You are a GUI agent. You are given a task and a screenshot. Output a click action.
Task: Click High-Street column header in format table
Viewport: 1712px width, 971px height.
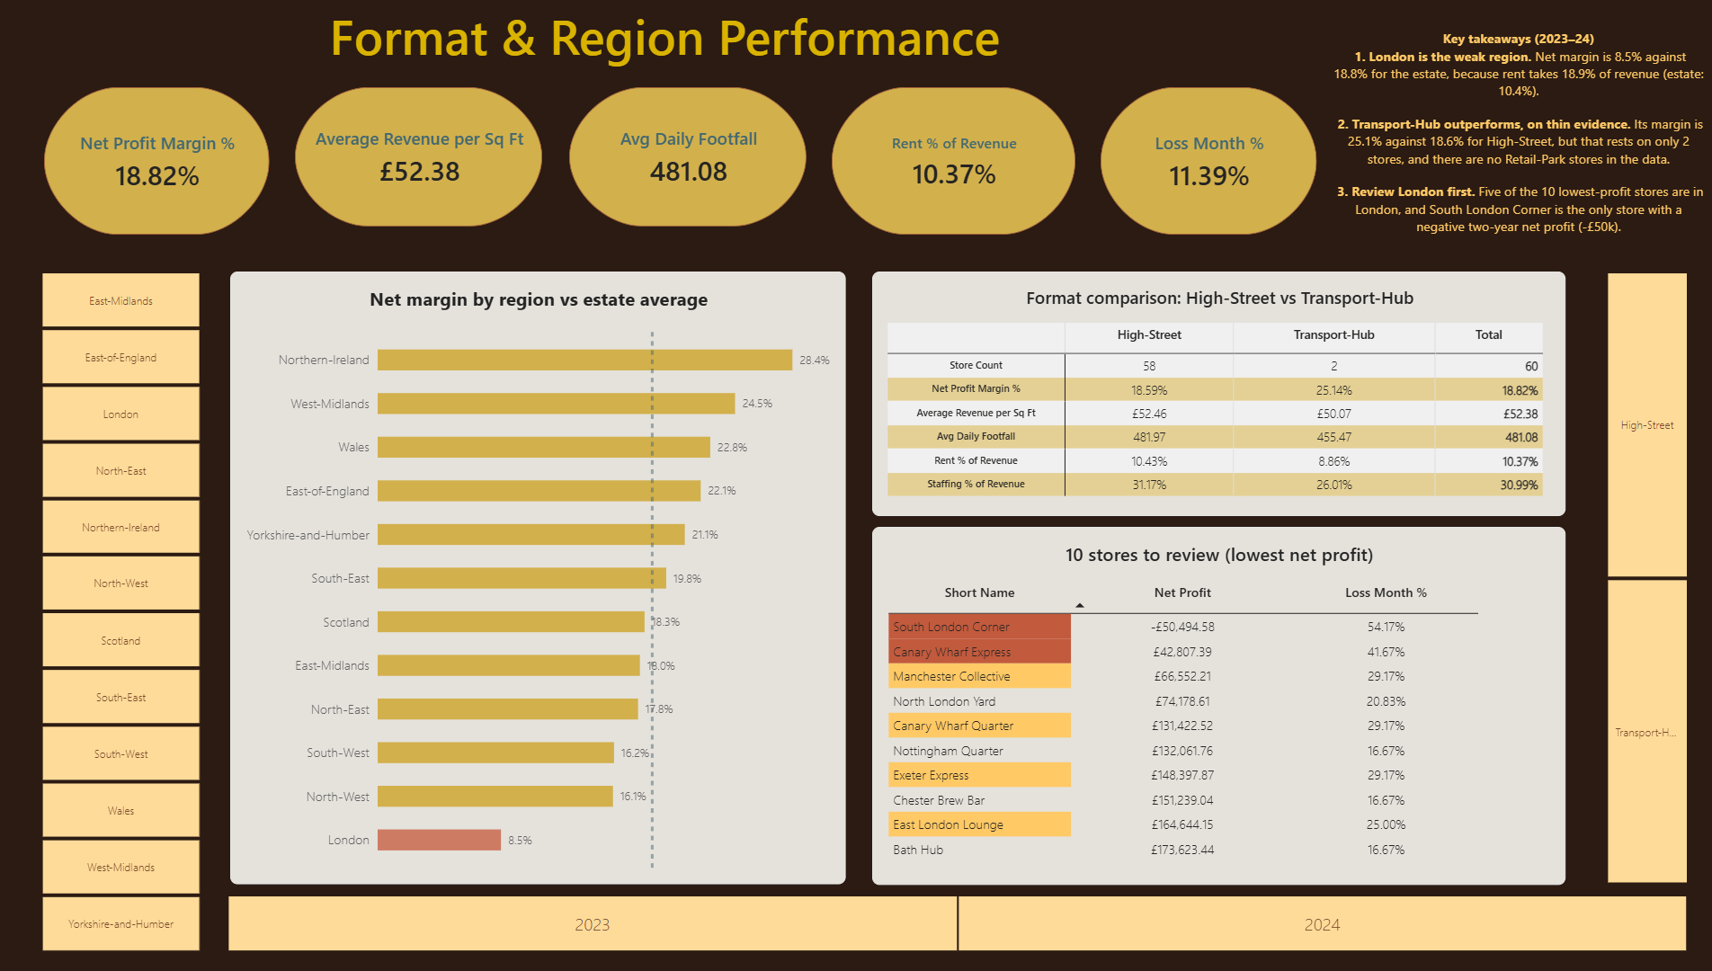1149,334
